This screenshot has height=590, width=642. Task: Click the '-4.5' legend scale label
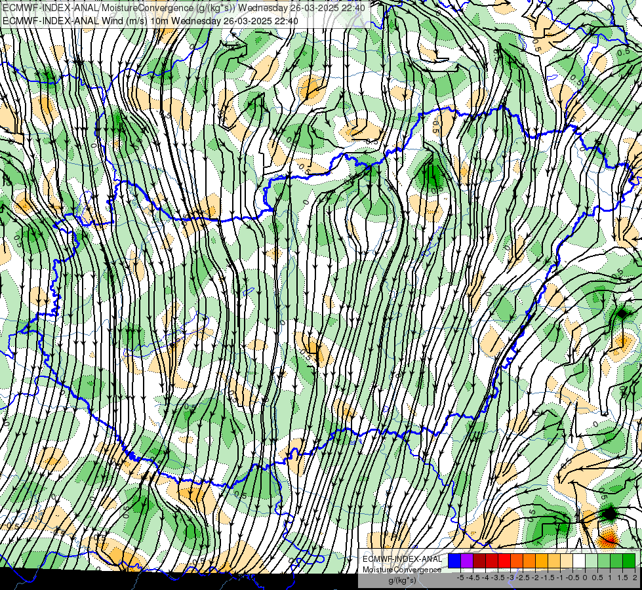tap(473, 578)
